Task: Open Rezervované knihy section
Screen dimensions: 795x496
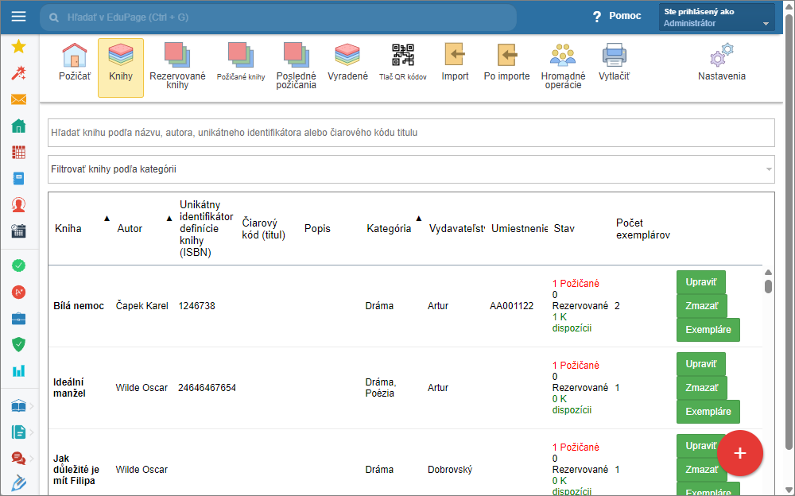Action: [177, 63]
